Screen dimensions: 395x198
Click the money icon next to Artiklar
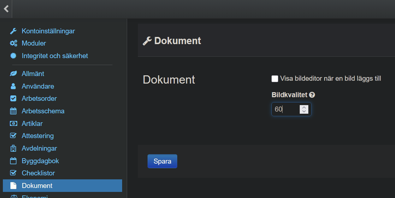[13, 124]
